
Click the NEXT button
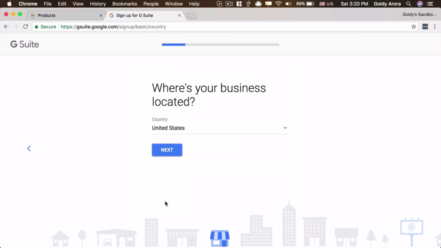[x=167, y=150]
